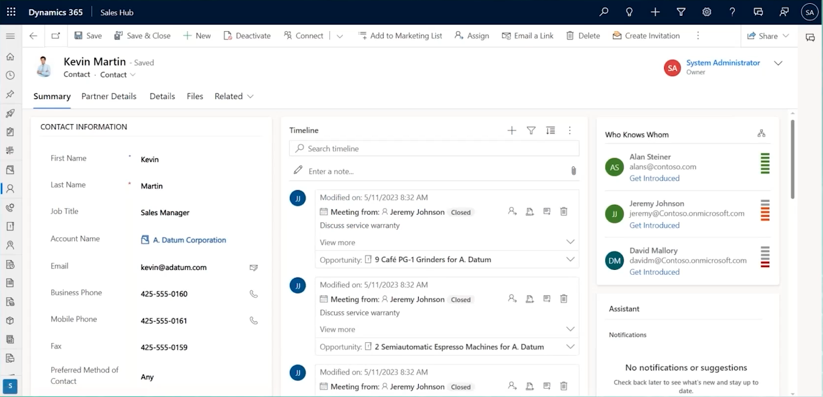The height and width of the screenshot is (397, 823).
Task: Call the Business Phone number via phone icon
Action: (x=254, y=294)
